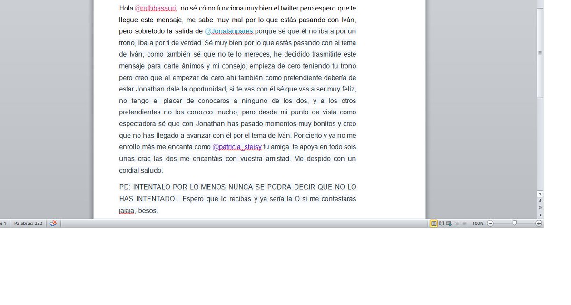Image resolution: width=571 pixels, height=305 pixels.
Task: Click the @patricia_steisy mention link
Action: [x=237, y=147]
